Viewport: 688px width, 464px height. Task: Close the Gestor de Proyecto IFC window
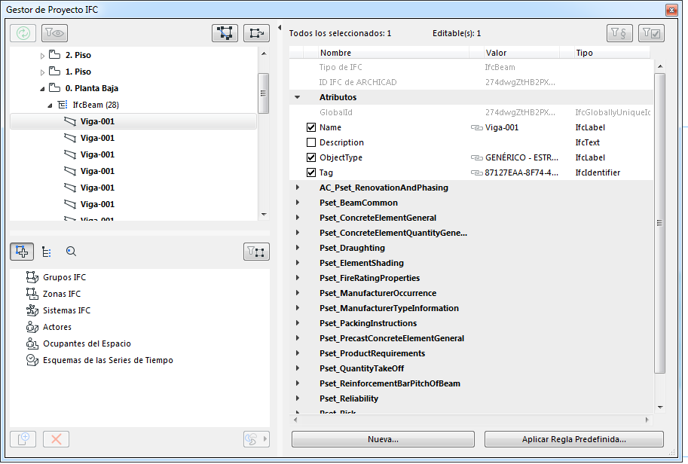pos(671,10)
